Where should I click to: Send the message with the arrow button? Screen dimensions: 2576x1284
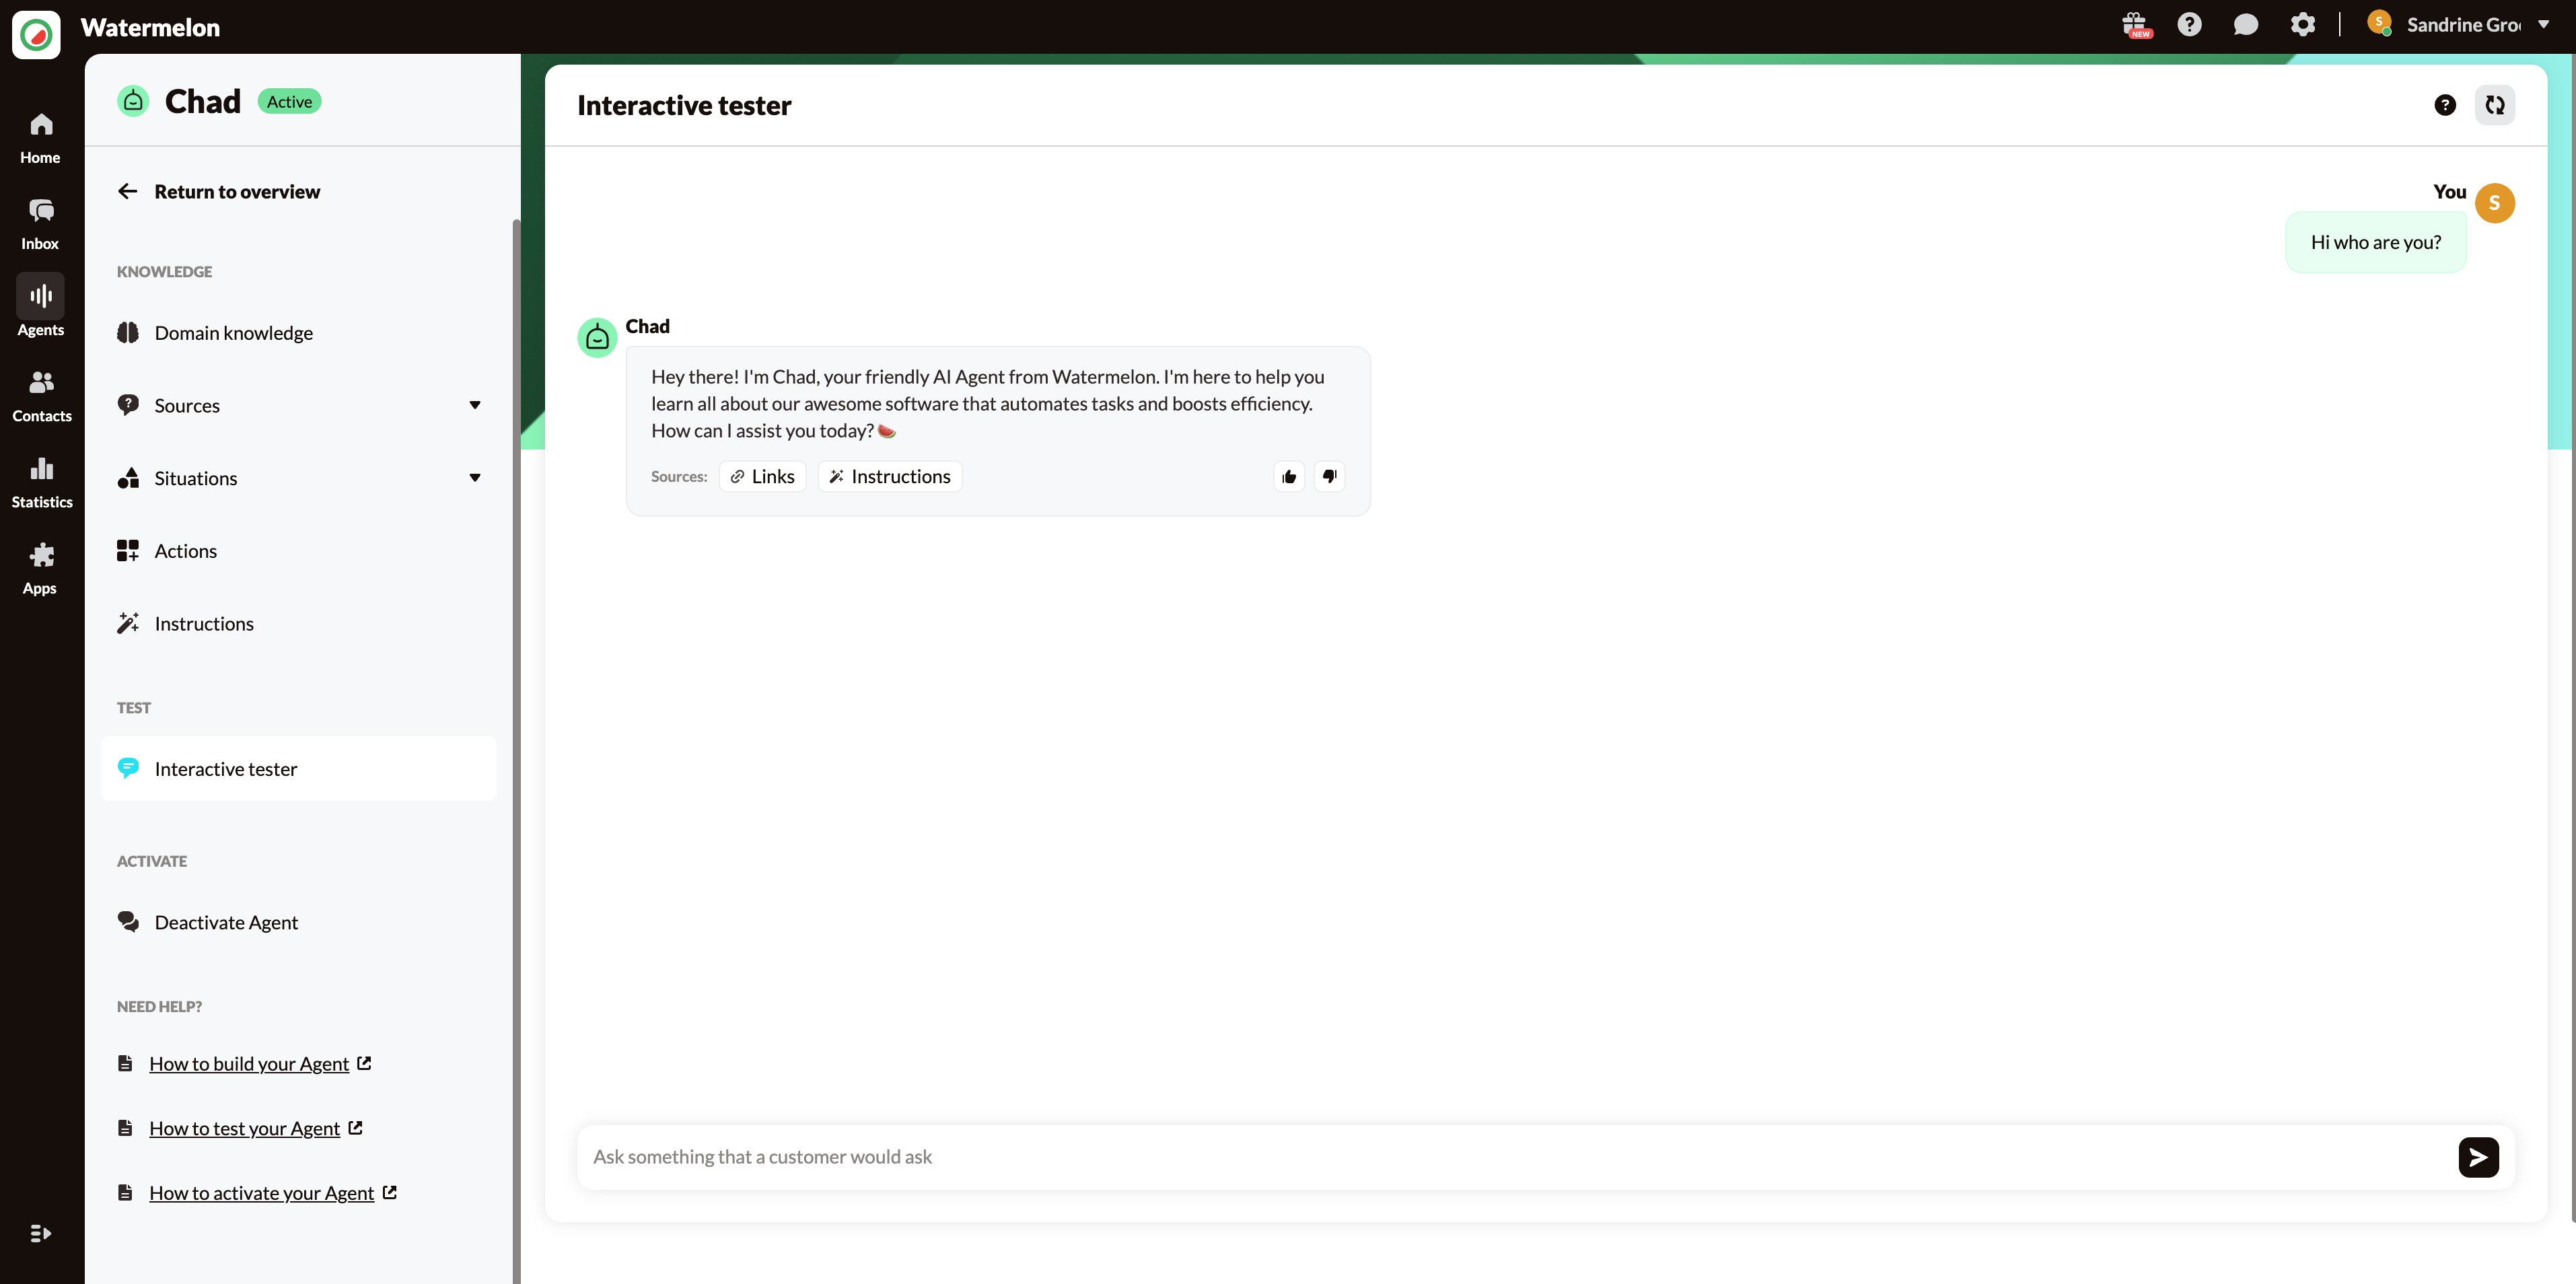2478,1157
